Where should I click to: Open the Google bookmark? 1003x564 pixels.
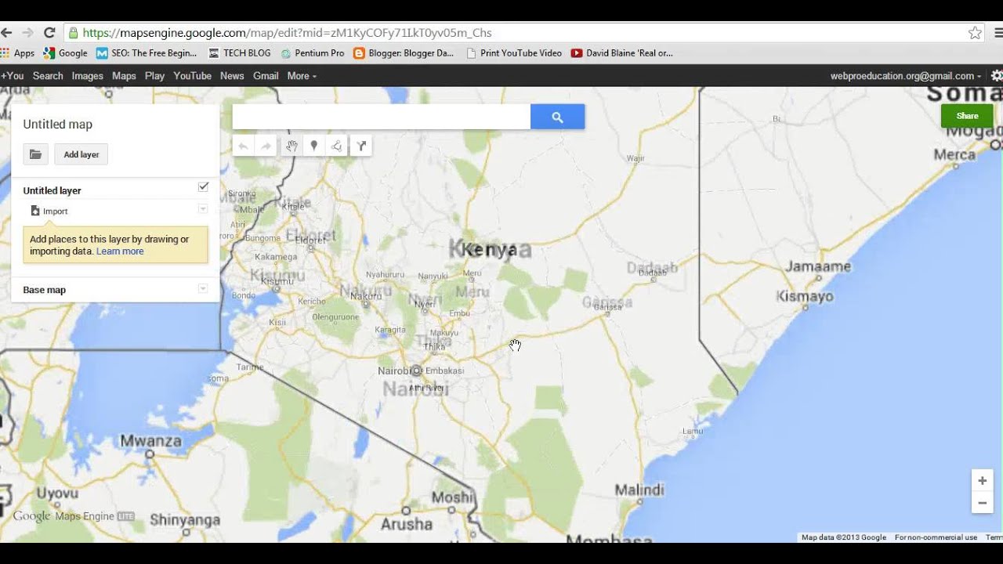coord(66,53)
